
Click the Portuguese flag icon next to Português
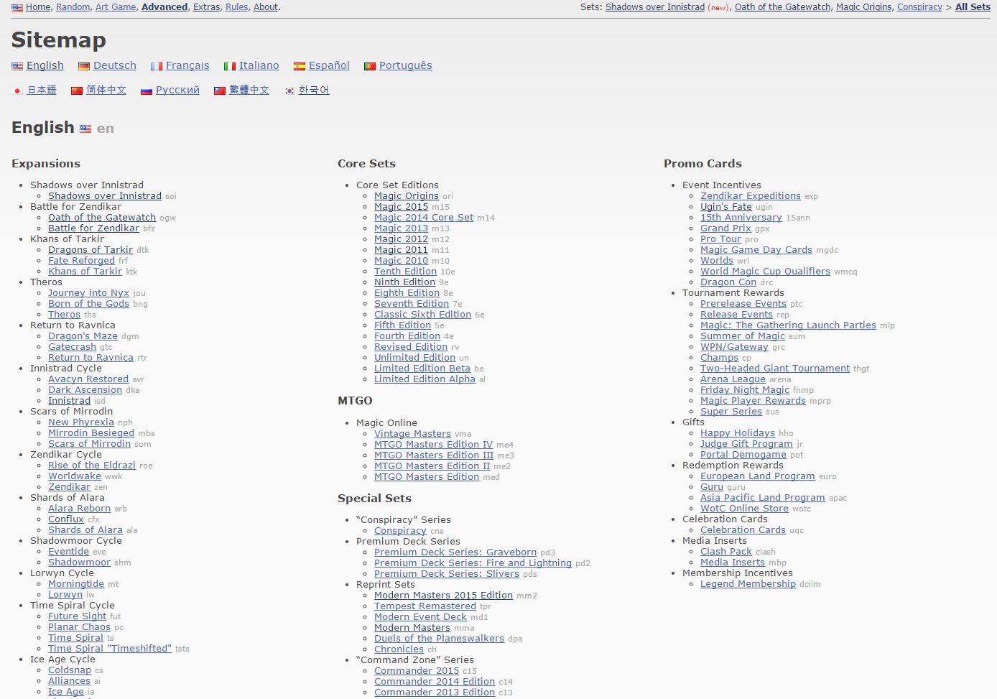(x=370, y=66)
